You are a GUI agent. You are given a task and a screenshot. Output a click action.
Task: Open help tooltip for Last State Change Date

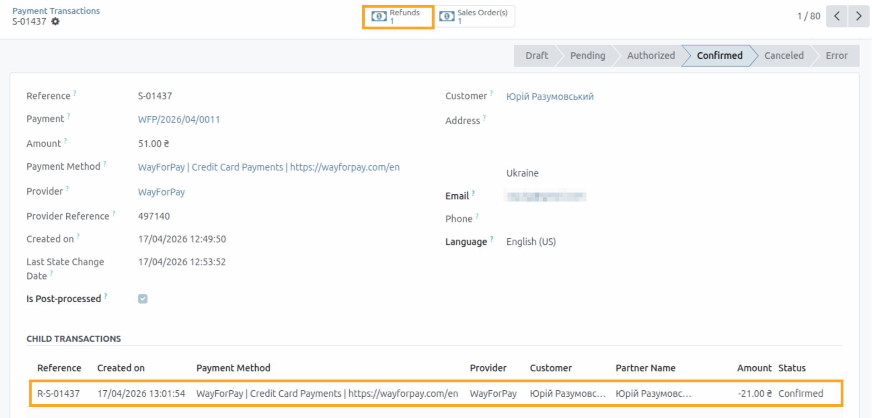pos(51,273)
